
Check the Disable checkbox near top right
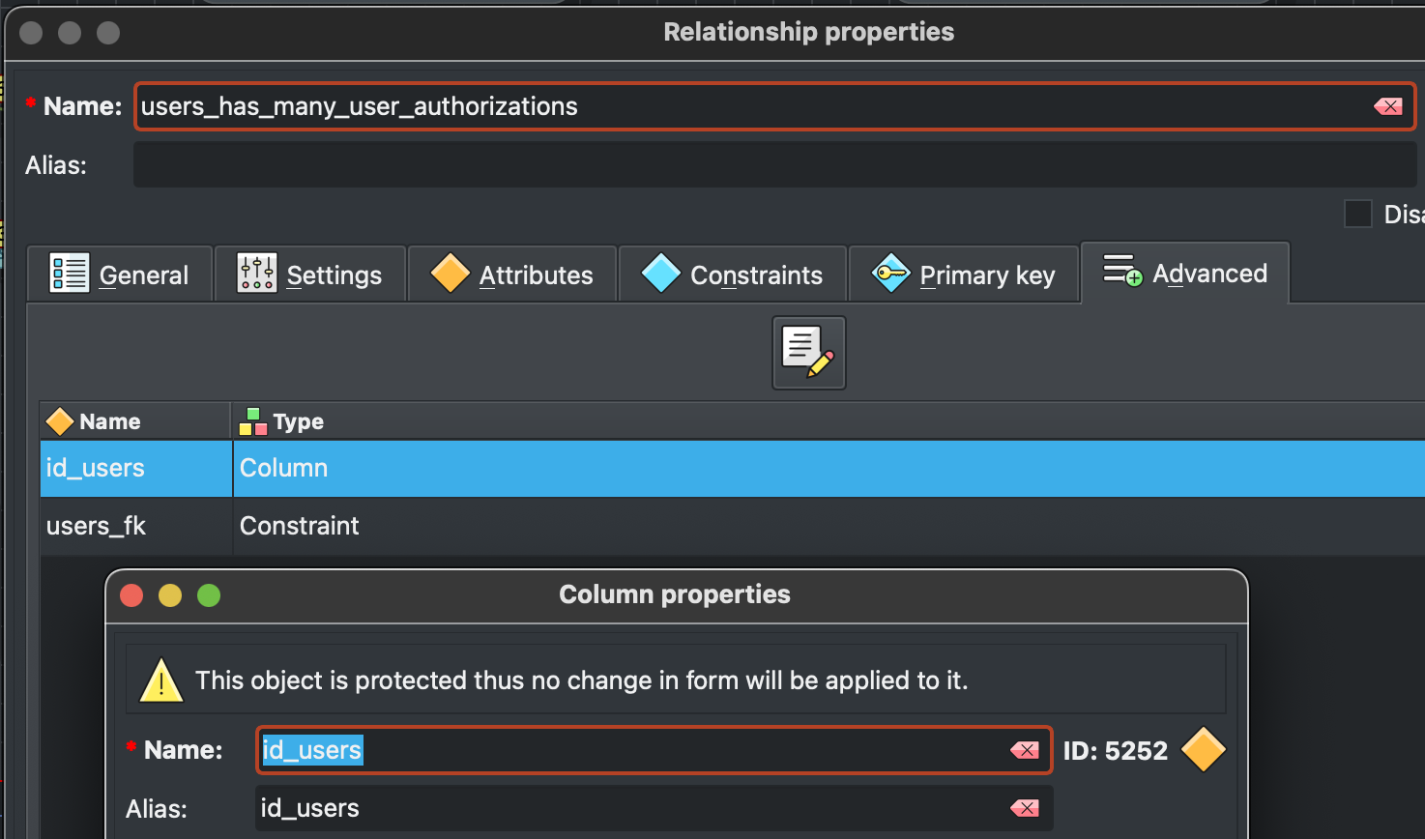click(1358, 214)
